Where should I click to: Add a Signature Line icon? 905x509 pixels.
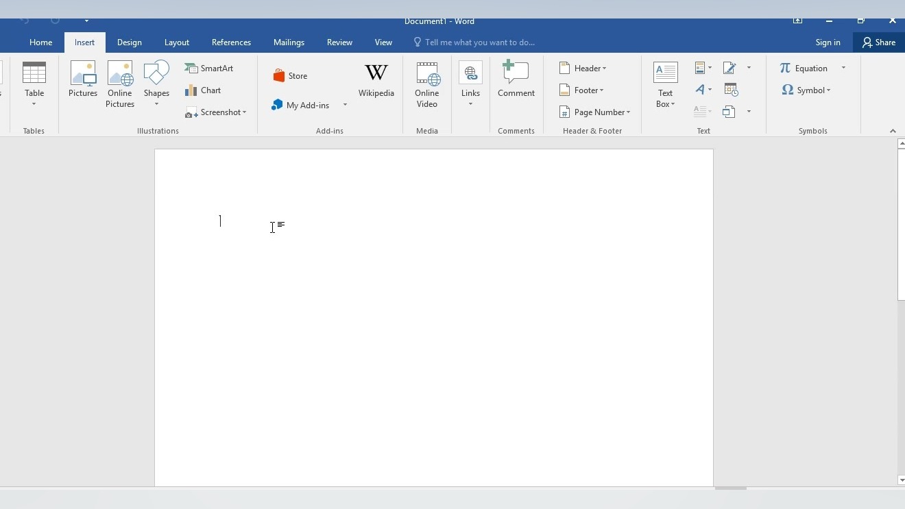[x=729, y=69]
